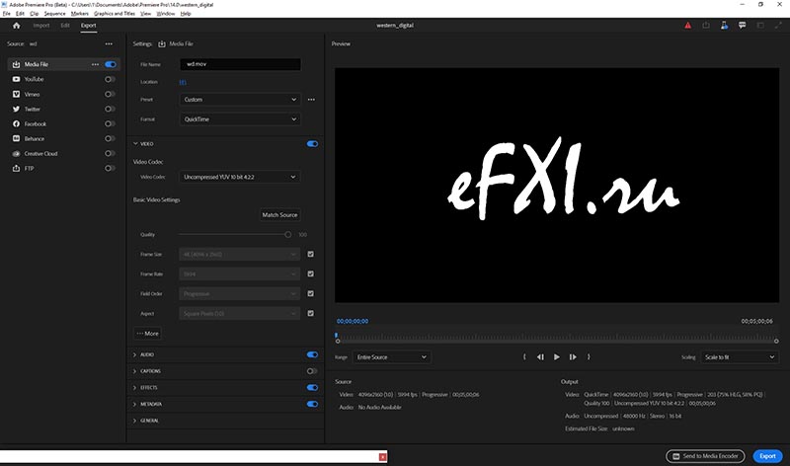Disable the Media File destination toggle
This screenshot has height=466, width=790.
click(111, 64)
